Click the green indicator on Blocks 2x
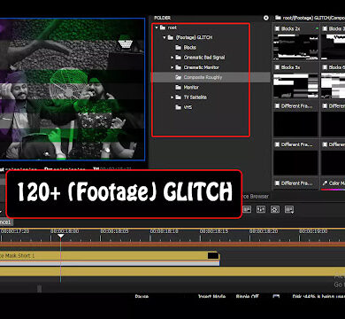Image resolution: width=345 pixels, height=319 pixels. click(x=317, y=28)
